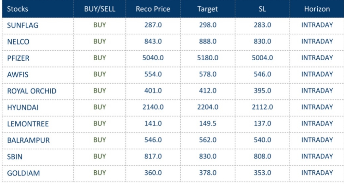Click the GOLDIAM stock name
The width and height of the screenshot is (344, 184).
pos(23,173)
